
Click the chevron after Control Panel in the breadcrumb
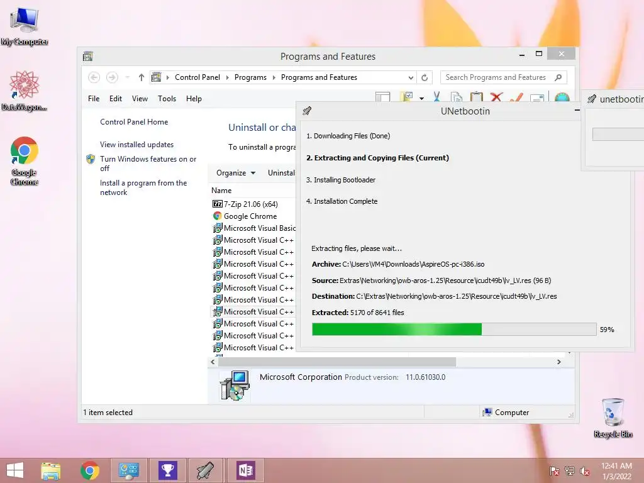point(227,77)
